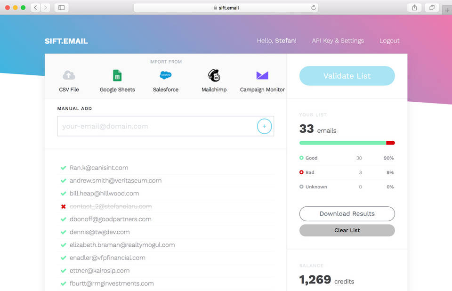Click red X next to contact_2@stefanolaru.com
Image resolution: width=452 pixels, height=291 pixels.
63,206
